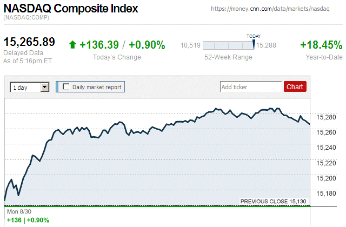The image size is (346, 227).
Task: Click Today's Change +136.39 value
Action: tap(98, 45)
